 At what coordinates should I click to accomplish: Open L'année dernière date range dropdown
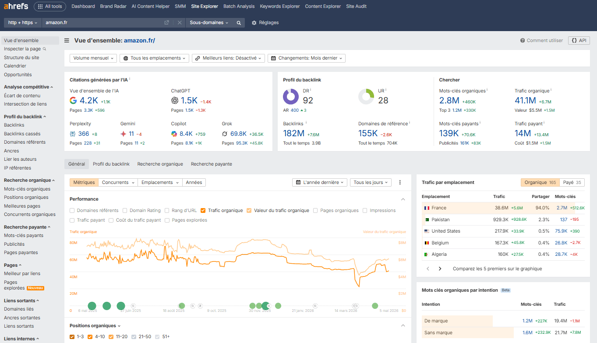click(x=320, y=183)
